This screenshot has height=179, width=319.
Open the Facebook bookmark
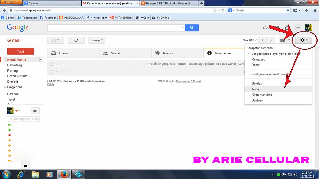[x=48, y=18]
